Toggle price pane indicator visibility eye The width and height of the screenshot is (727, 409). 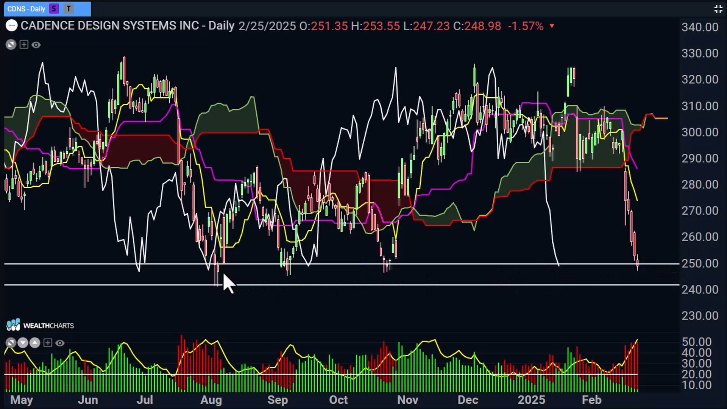click(36, 45)
